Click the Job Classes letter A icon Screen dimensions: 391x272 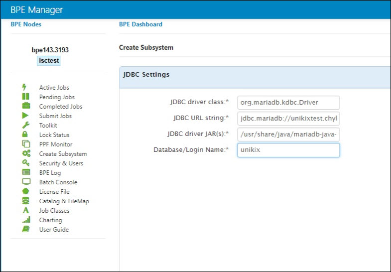[x=26, y=210]
